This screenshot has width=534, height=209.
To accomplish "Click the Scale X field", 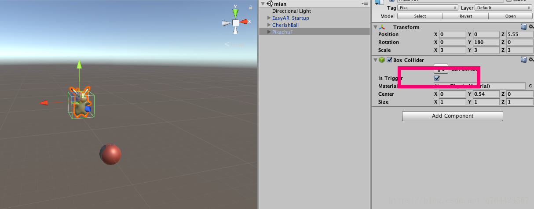I will (452, 50).
